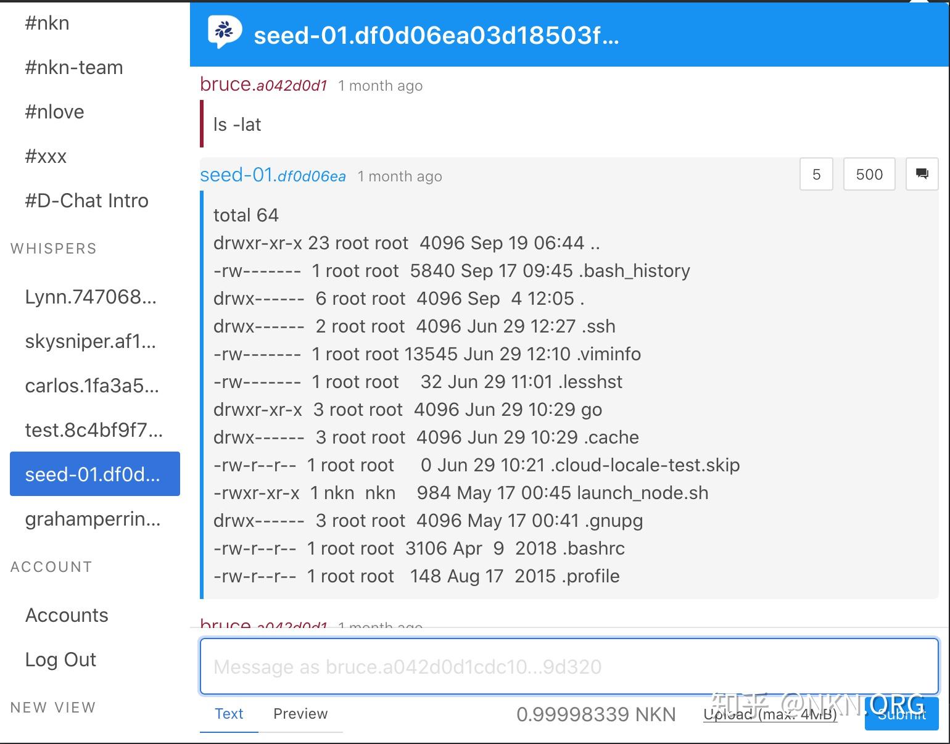950x744 pixels.
Task: Open whisper with Lynn.747068
Action: [x=91, y=297]
